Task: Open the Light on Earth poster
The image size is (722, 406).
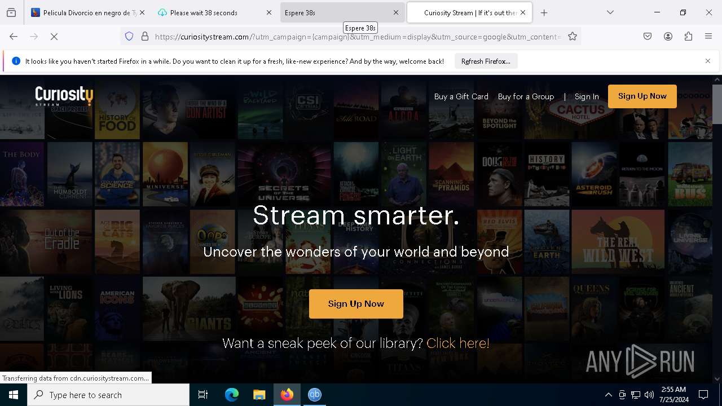Action: 404,174
